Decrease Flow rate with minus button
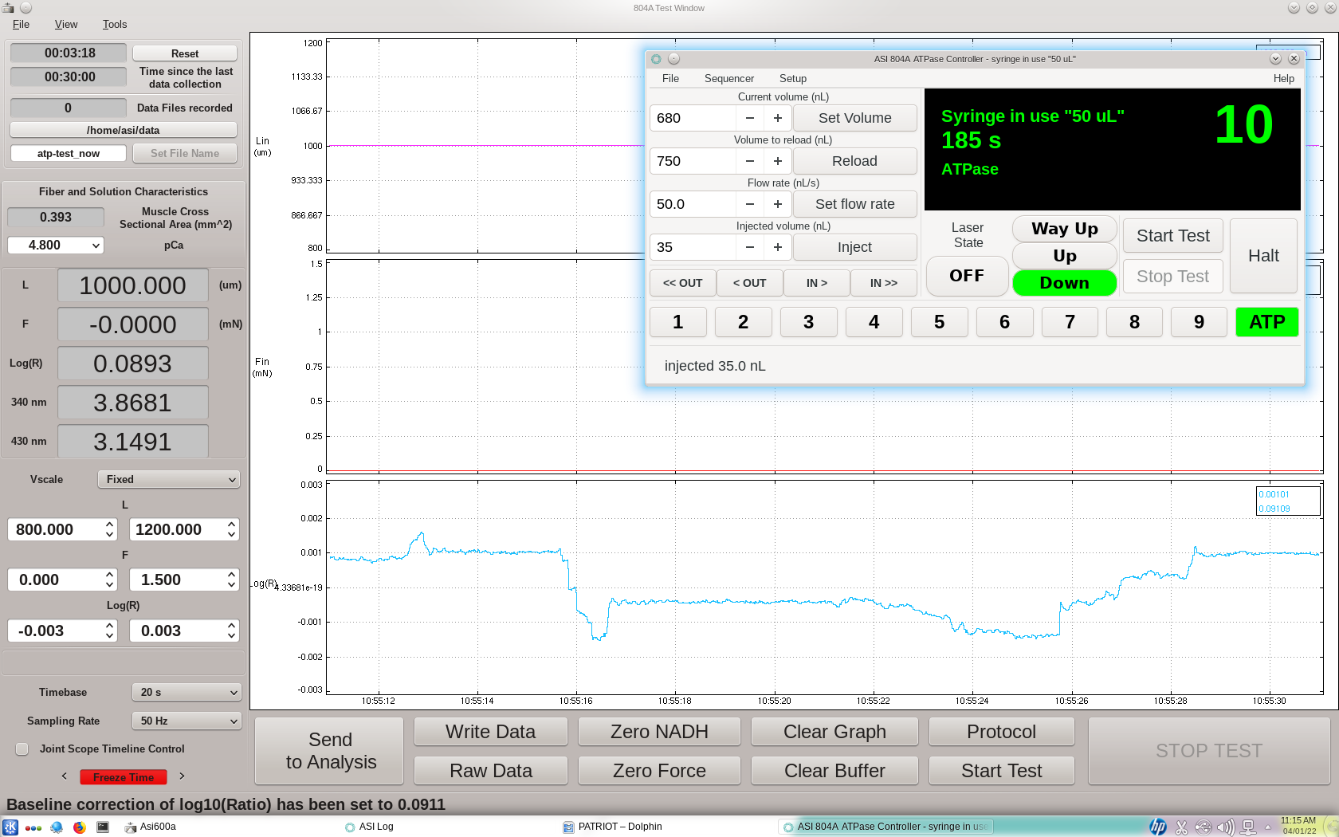This screenshot has width=1339, height=837. click(749, 204)
